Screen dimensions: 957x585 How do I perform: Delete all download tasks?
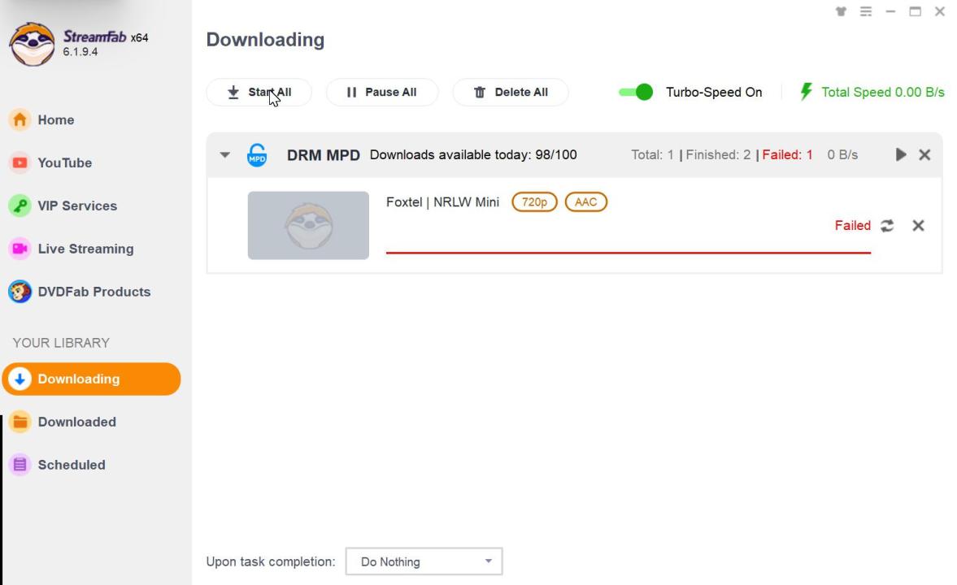tap(511, 92)
